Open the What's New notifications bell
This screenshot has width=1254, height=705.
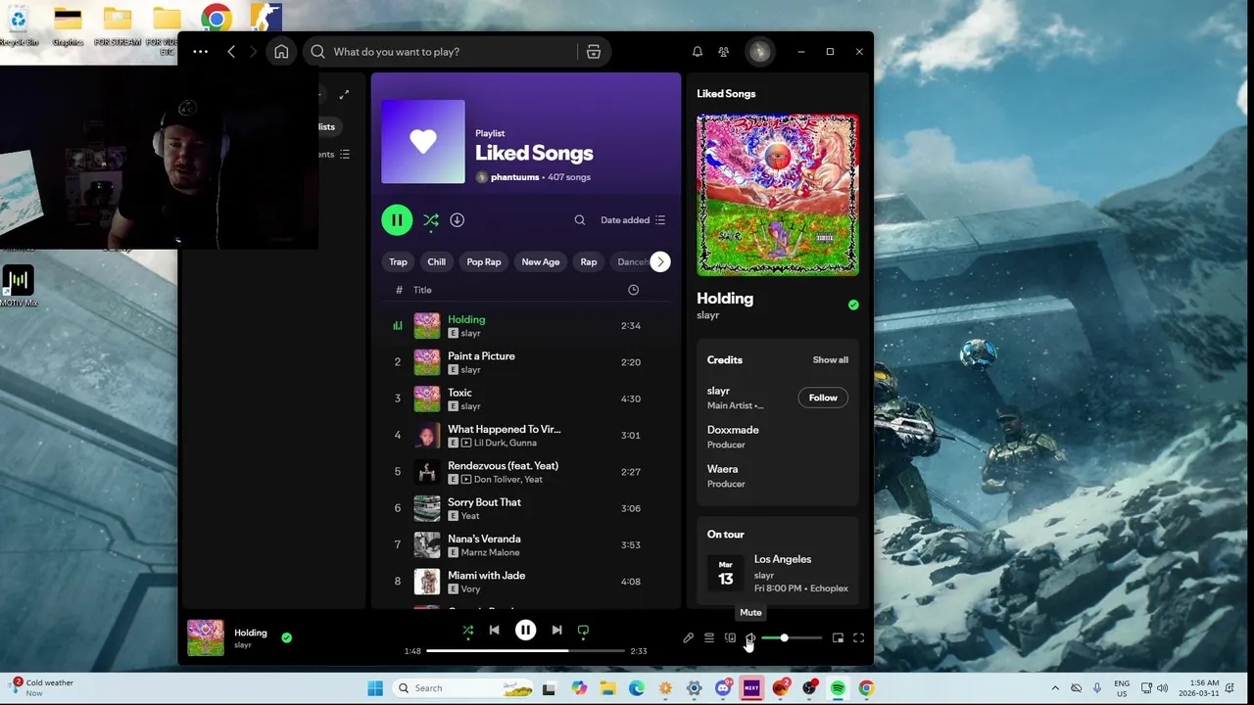(x=698, y=52)
